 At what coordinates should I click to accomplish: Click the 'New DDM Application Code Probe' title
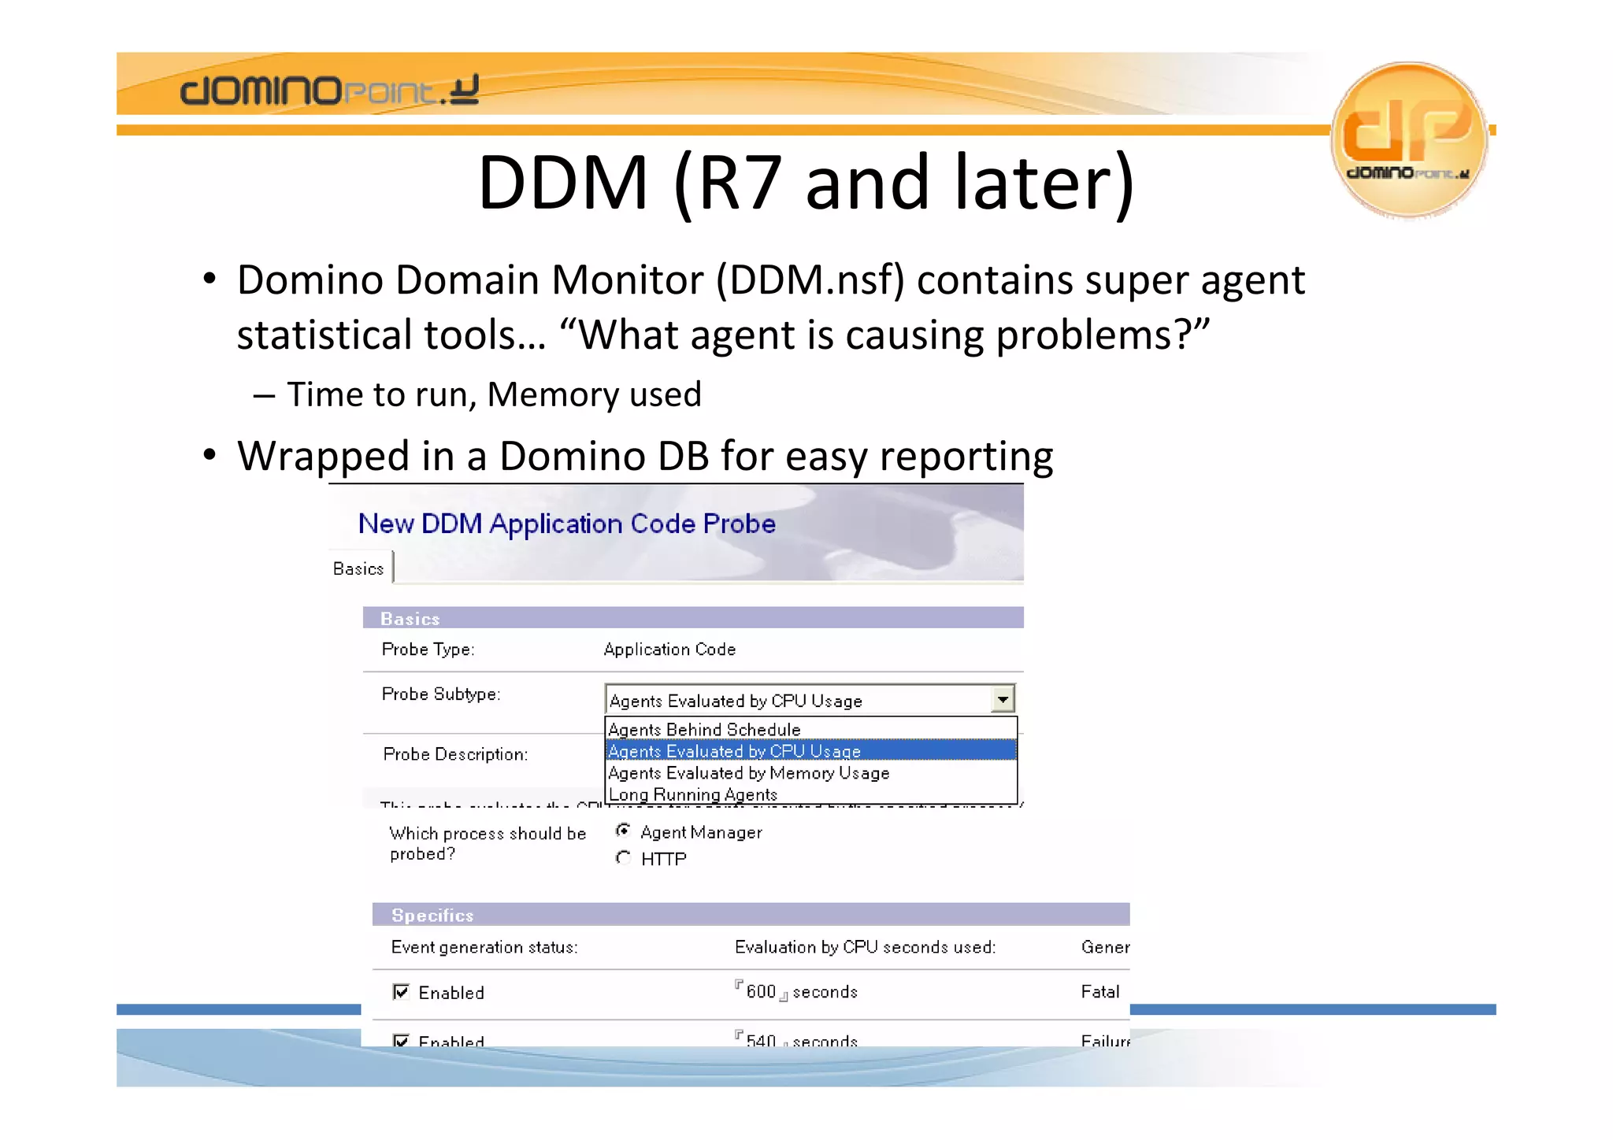[x=567, y=524]
